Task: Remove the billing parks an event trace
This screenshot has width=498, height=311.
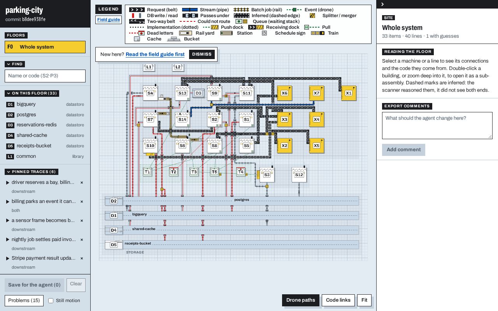Action: (82, 201)
